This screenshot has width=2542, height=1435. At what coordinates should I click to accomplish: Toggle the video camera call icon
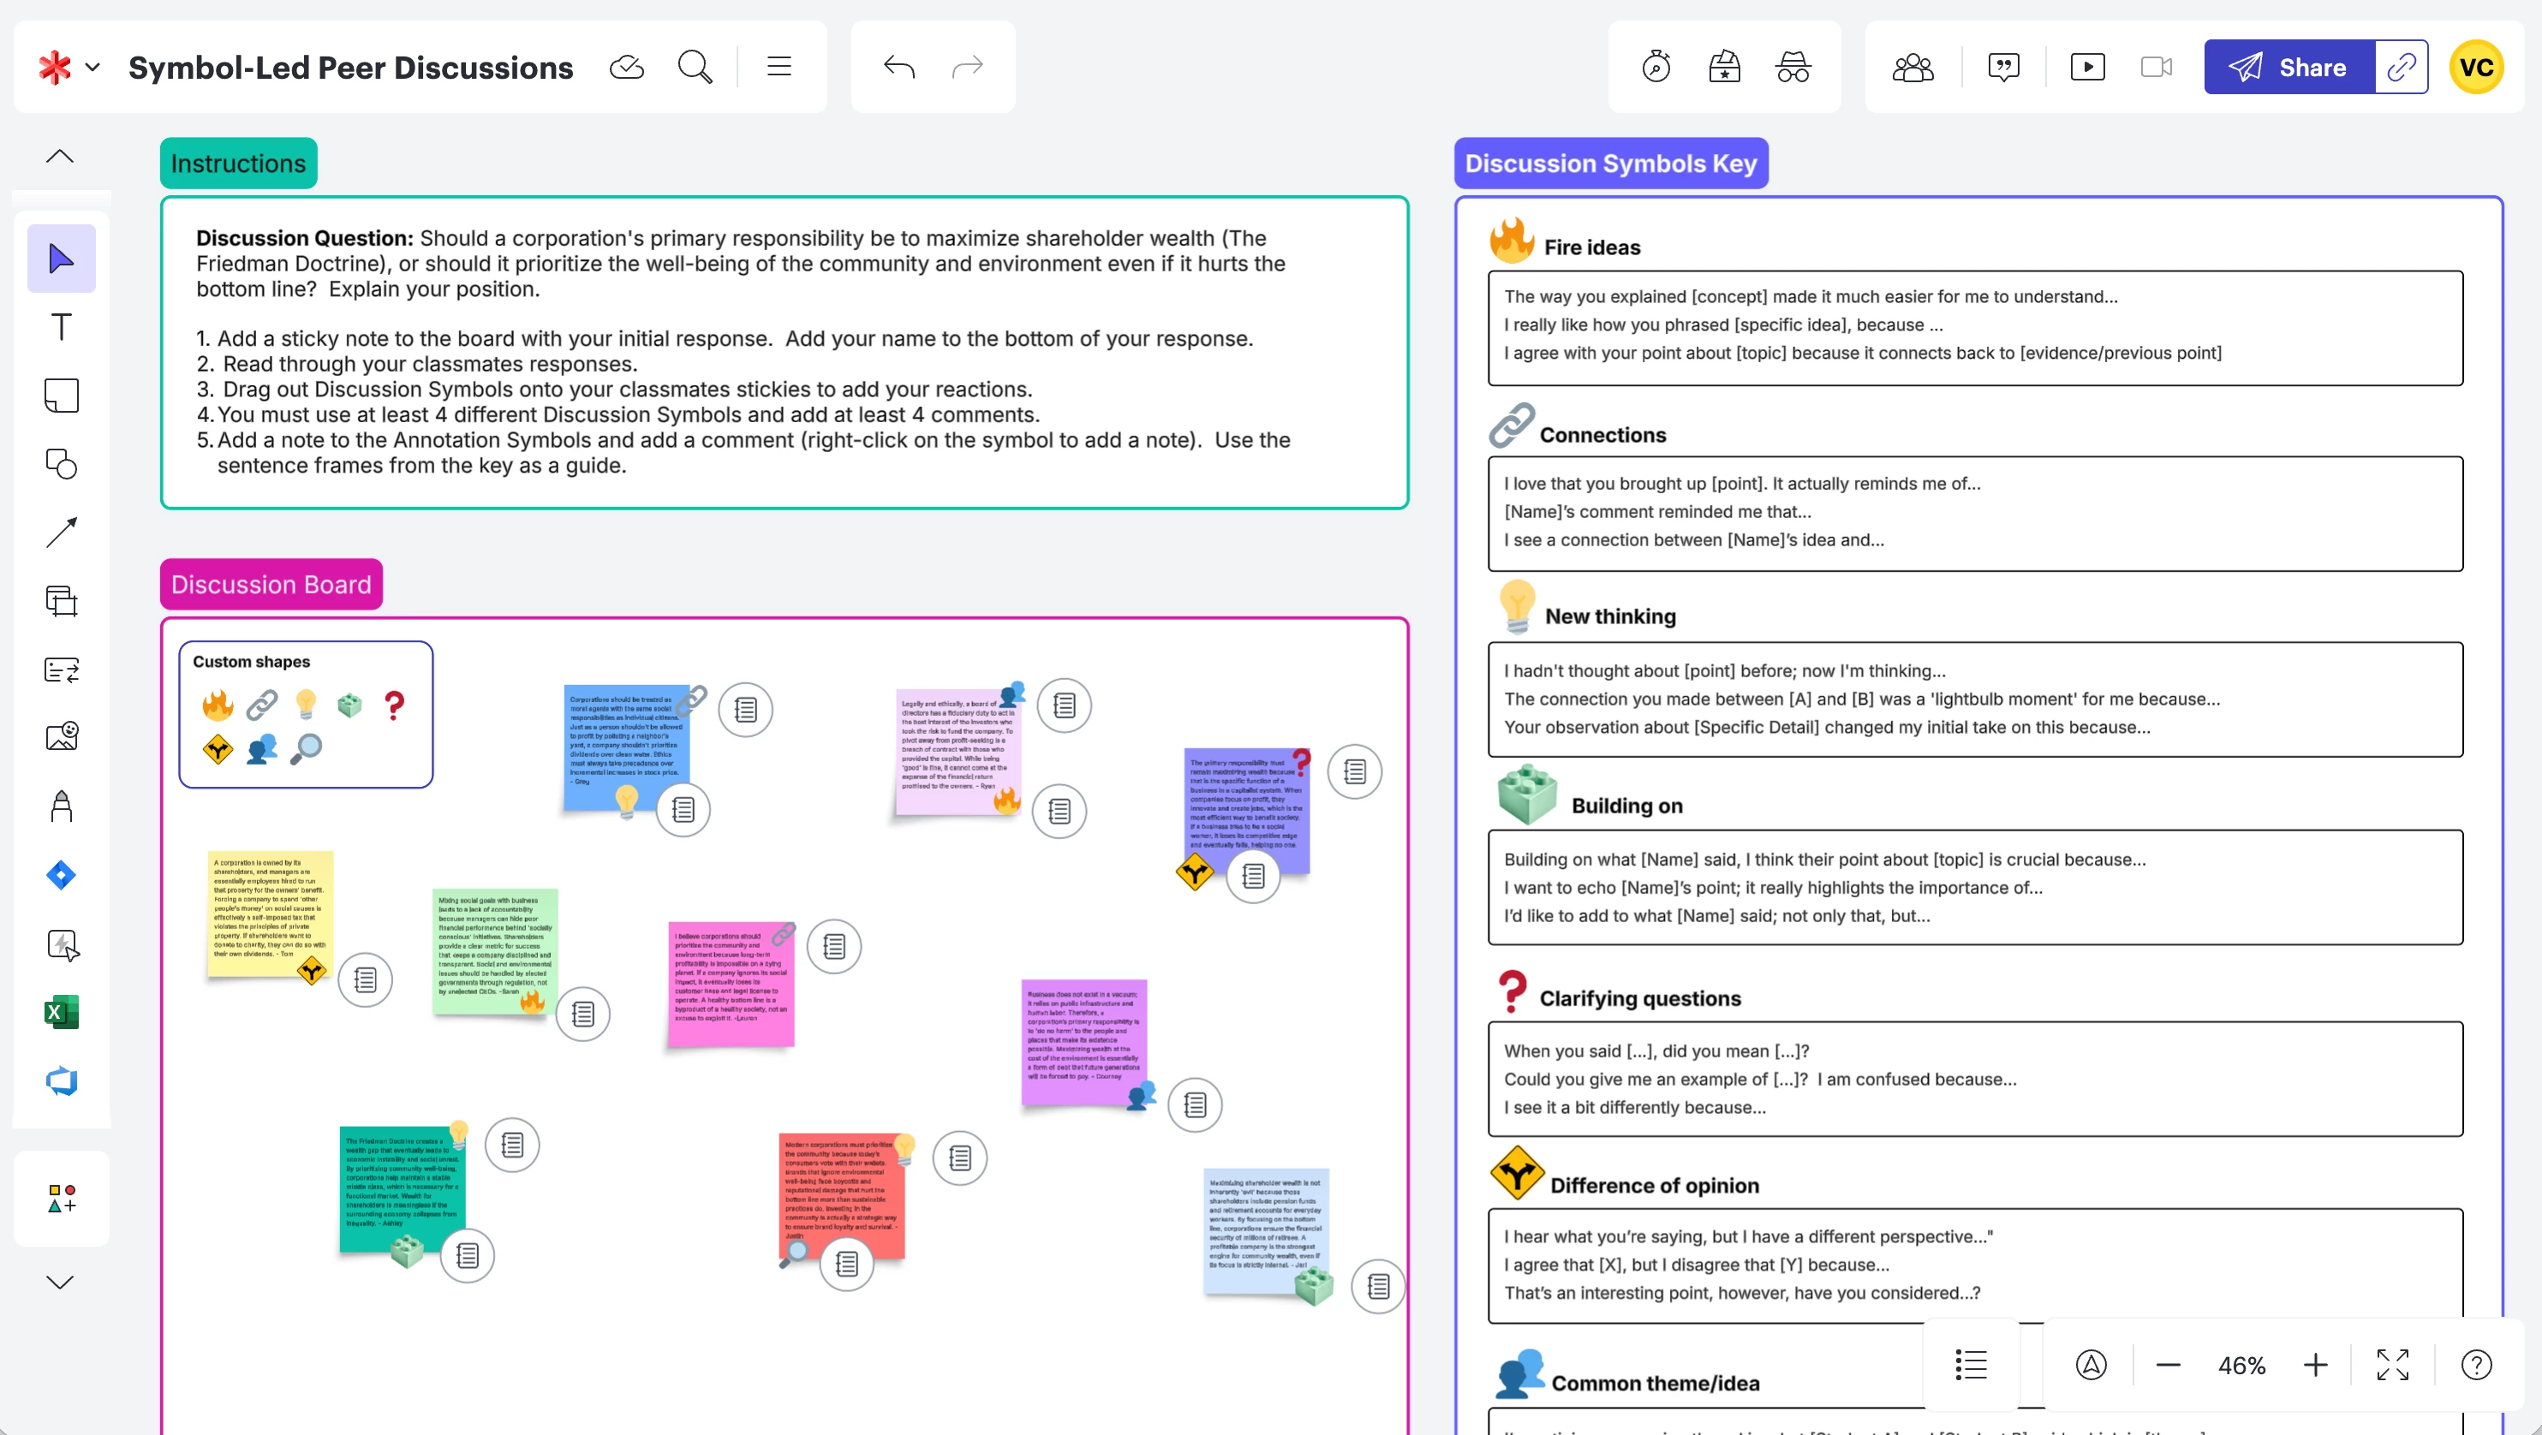2157,67
